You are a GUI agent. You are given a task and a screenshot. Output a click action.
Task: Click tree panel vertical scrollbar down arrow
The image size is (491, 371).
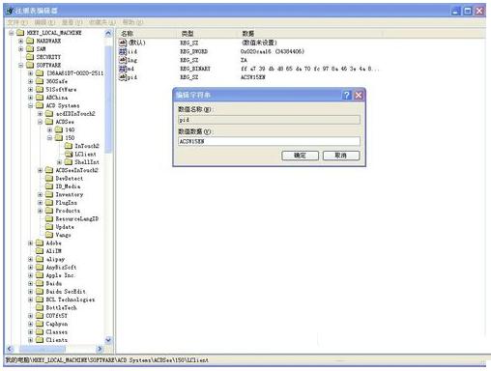click(x=108, y=340)
